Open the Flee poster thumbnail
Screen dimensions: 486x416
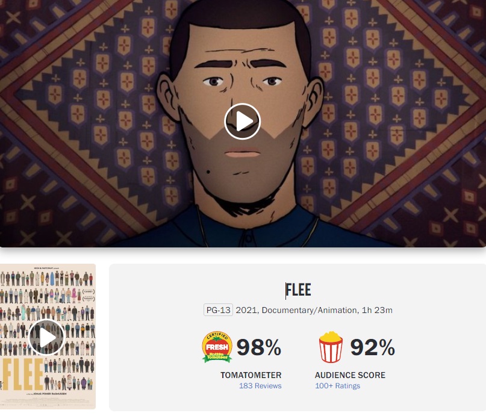coord(48,337)
